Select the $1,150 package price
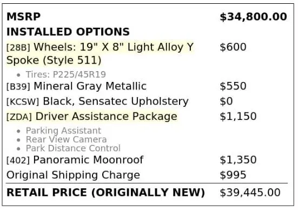298x210 pixels. 238,116
